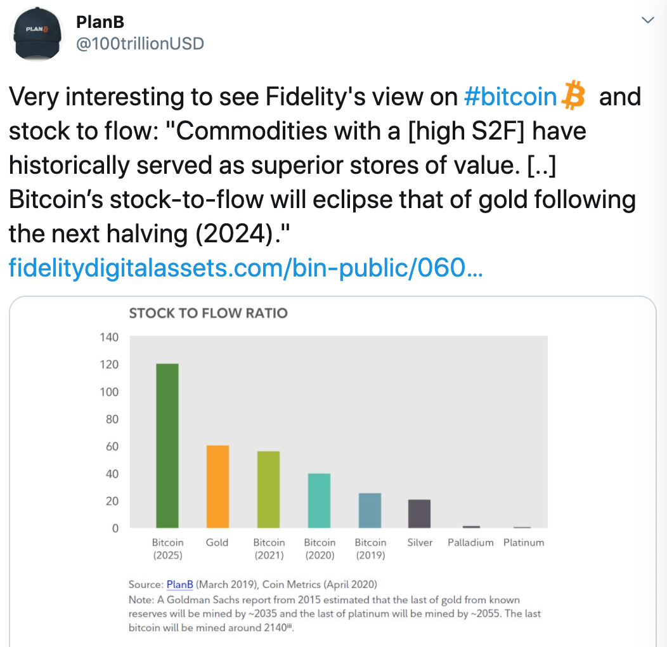Click the orange Gold bar
This screenshot has width=667, height=647.
(x=218, y=487)
